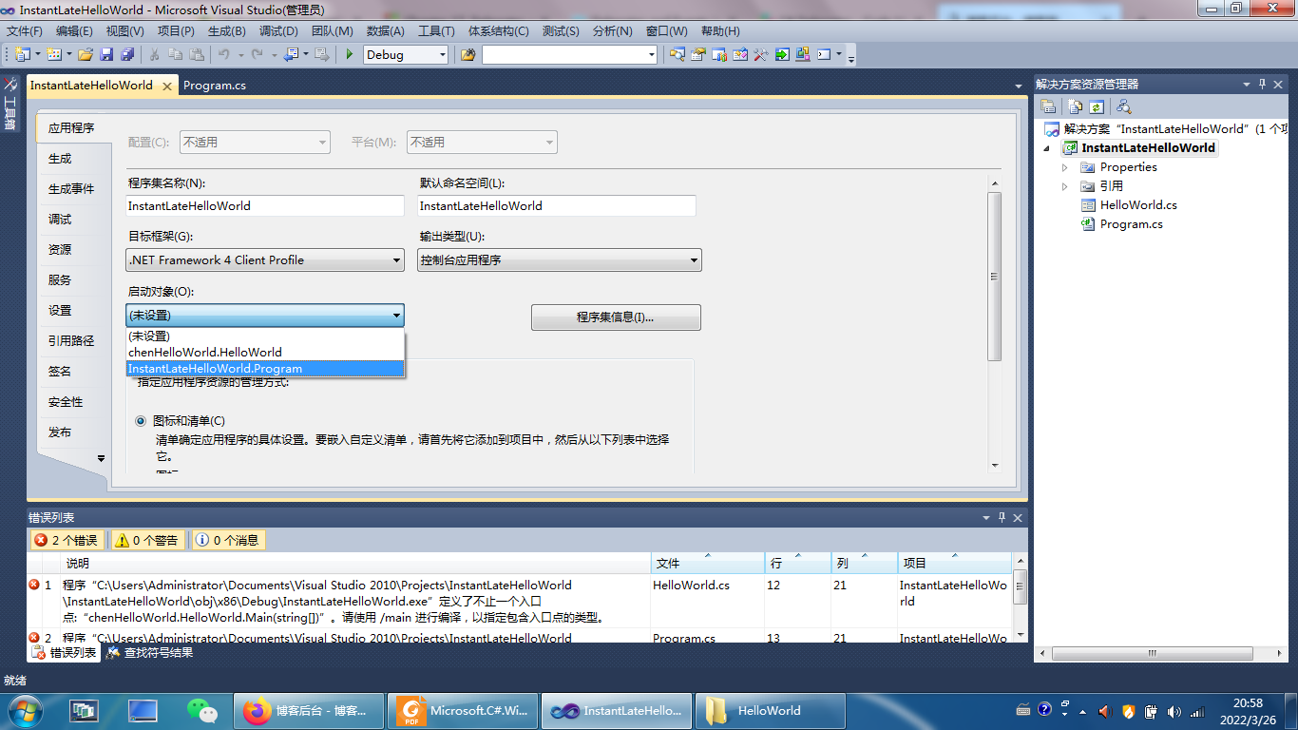This screenshot has width=1298, height=730.
Task: Click the Navigate Backward toolbar icon
Action: (x=291, y=54)
